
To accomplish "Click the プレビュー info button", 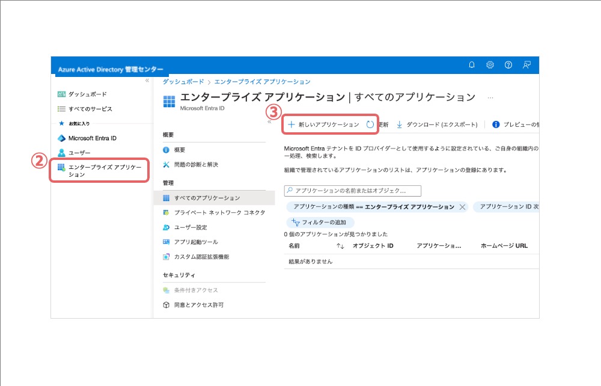I will pyautogui.click(x=515, y=124).
